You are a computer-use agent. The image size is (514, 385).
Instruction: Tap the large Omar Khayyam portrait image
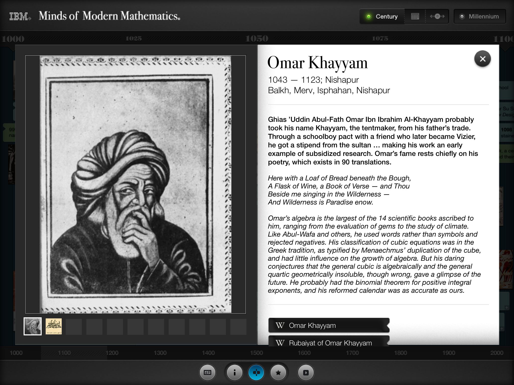(x=136, y=184)
